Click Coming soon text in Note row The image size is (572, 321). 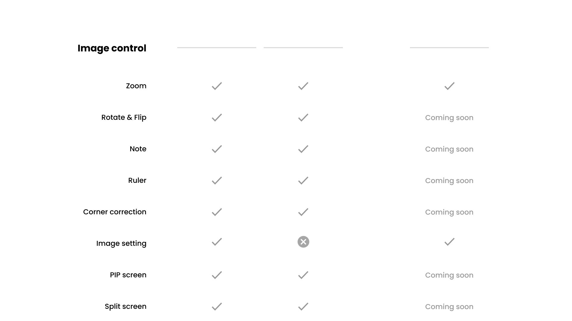449,149
